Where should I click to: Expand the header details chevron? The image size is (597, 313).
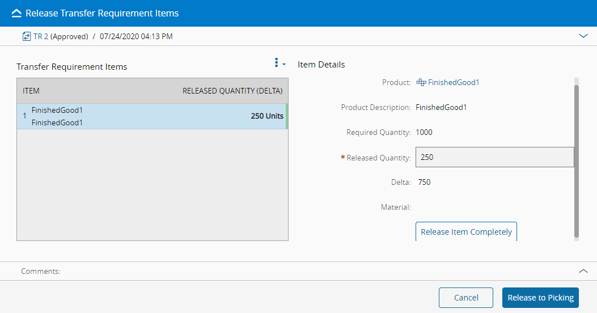coord(583,36)
